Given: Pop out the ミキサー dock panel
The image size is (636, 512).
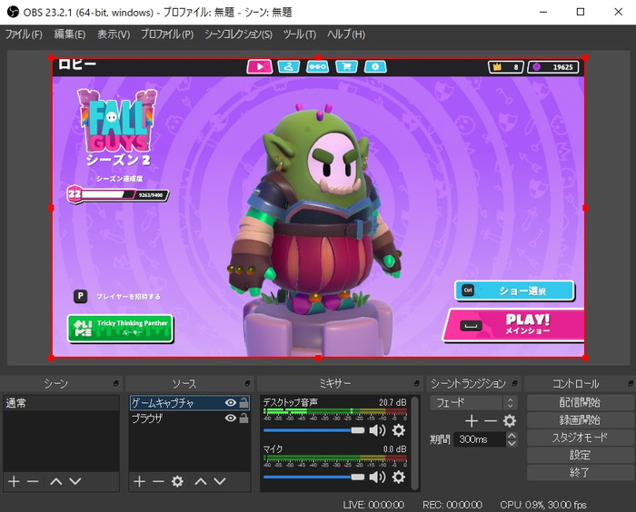Looking at the screenshot, I should 416,383.
